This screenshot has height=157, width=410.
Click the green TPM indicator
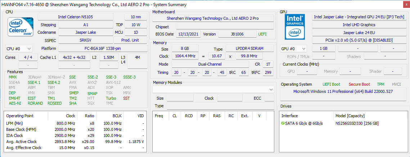point(381,84)
